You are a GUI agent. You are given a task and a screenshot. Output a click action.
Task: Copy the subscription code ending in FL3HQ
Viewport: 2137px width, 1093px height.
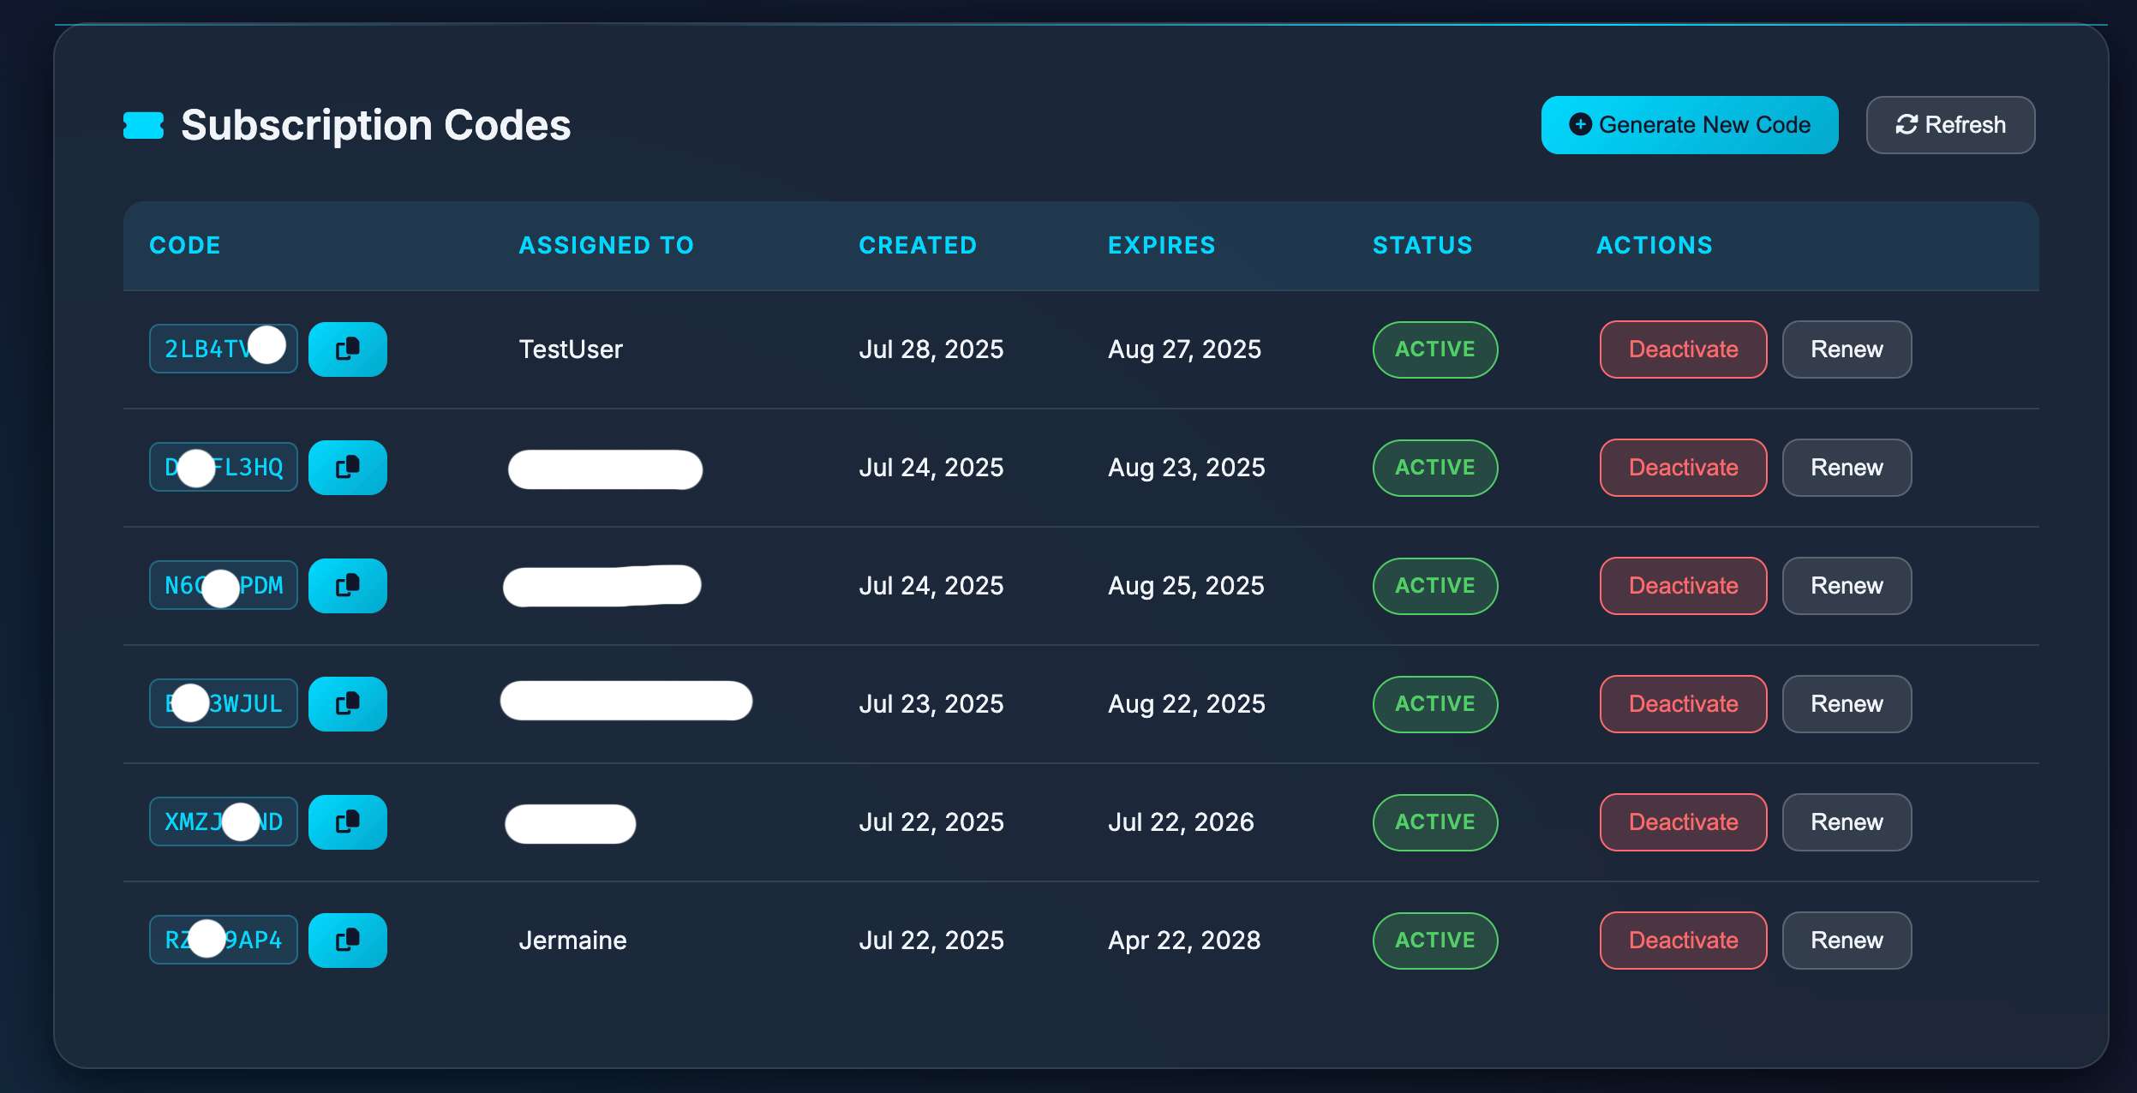[x=347, y=467]
